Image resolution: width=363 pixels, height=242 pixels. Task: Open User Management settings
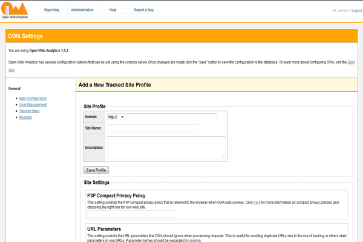(33, 105)
